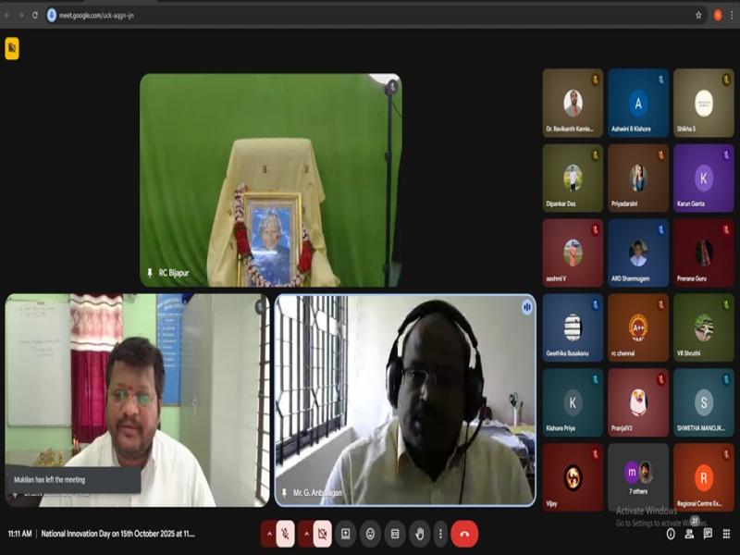The width and height of the screenshot is (740, 555).
Task: Open the in-call chat panel
Action: click(708, 534)
